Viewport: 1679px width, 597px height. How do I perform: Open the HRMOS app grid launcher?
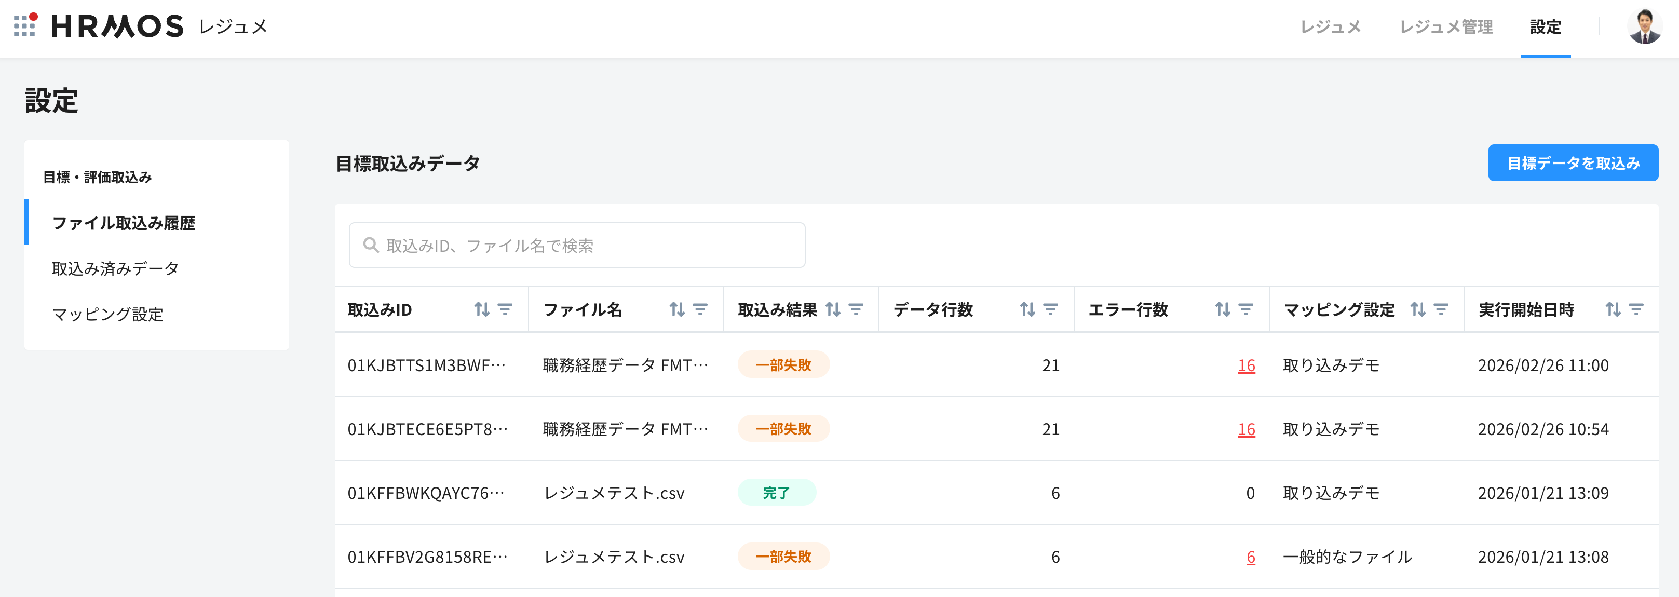pos(25,25)
